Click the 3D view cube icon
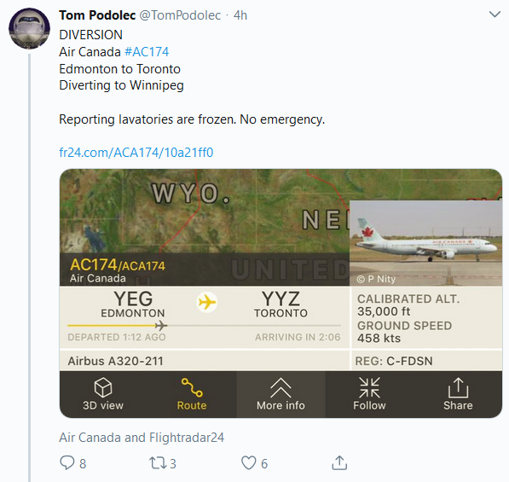The height and width of the screenshot is (482, 509). pos(103,387)
